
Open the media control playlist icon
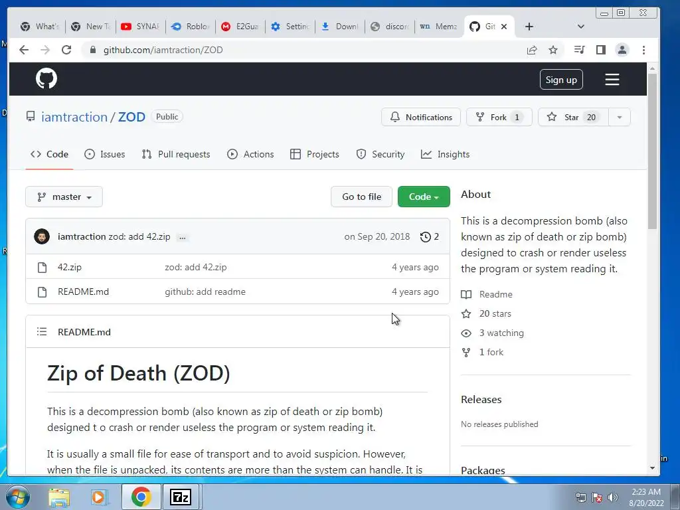click(x=579, y=50)
